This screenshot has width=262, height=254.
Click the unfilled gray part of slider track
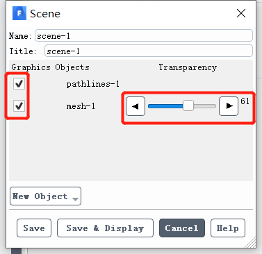pyautogui.click(x=204, y=106)
